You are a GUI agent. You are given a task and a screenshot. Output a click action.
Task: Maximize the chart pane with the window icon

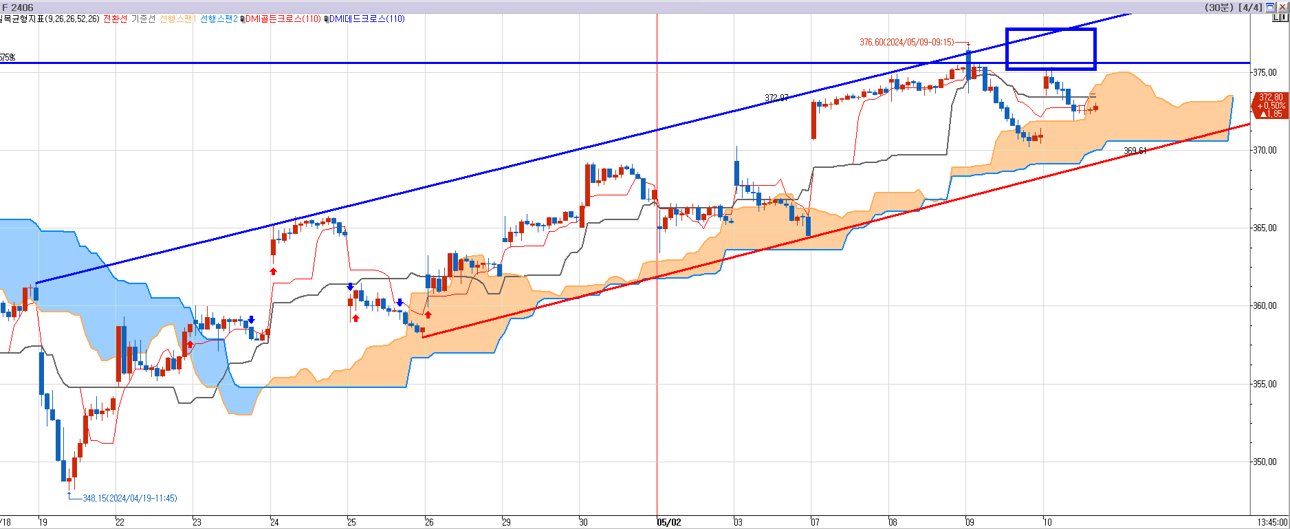pyautogui.click(x=1270, y=8)
